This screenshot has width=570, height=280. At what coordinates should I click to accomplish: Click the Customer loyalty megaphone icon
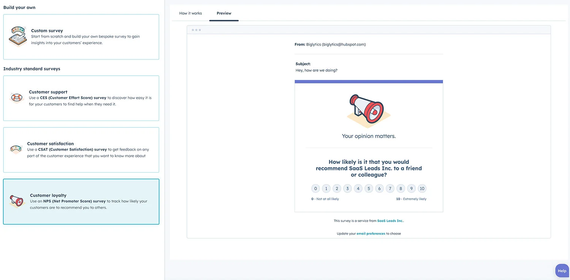pyautogui.click(x=17, y=201)
